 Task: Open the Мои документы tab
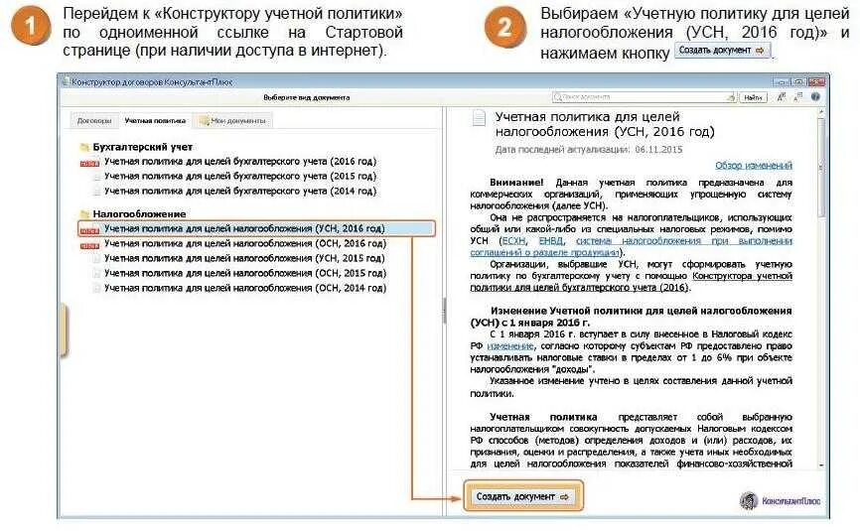coord(233,120)
